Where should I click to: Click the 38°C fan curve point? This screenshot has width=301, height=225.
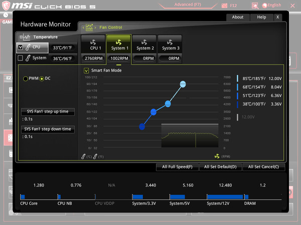tap(142, 126)
